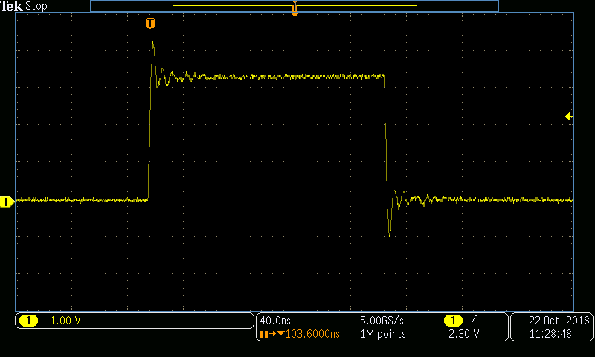Click the 2.30 V trigger level readout
This screenshot has height=357, width=595.
click(x=463, y=334)
